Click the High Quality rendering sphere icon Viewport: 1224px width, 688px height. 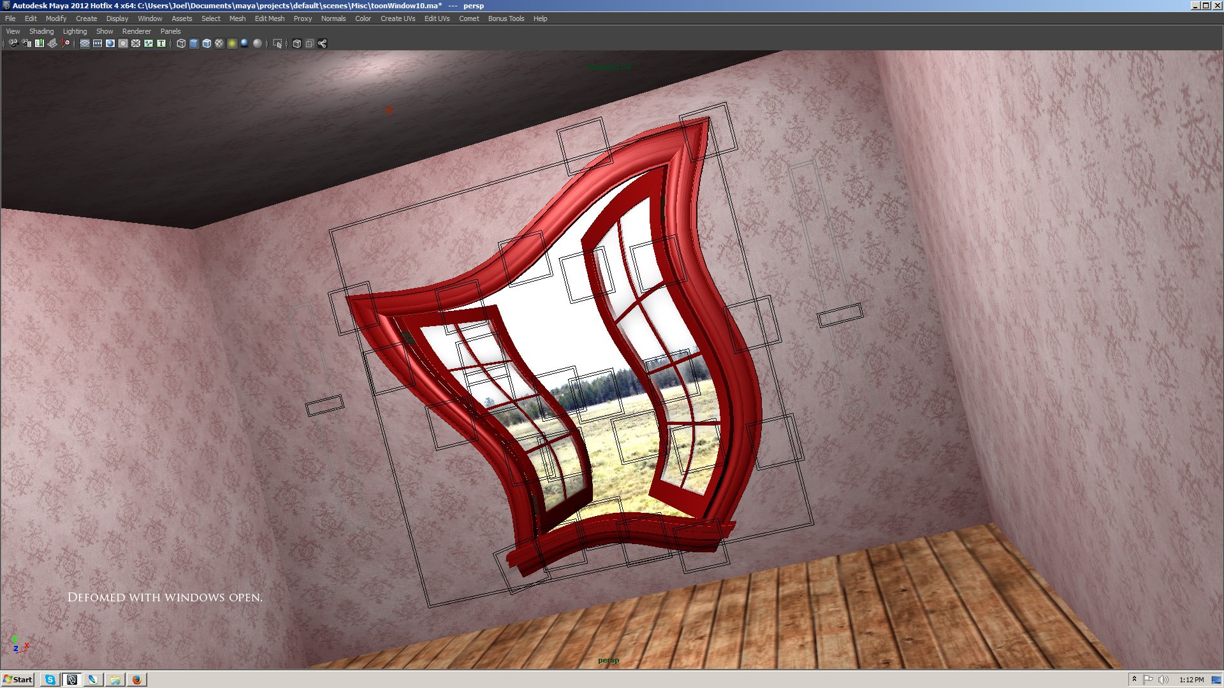click(258, 43)
